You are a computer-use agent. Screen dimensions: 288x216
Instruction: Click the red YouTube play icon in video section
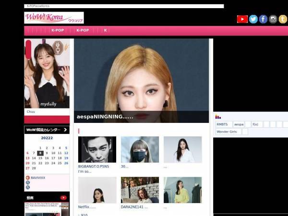click(x=63, y=198)
